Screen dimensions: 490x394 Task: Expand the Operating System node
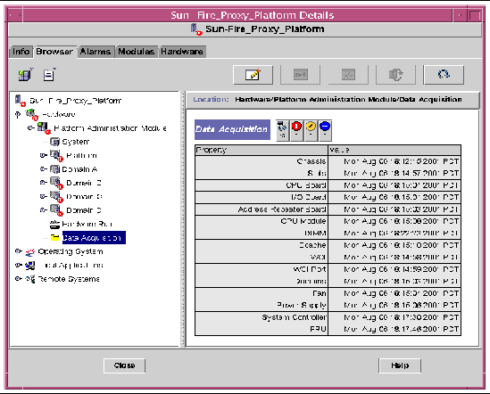pos(19,251)
